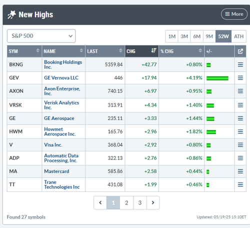Open the S&P 500 index dropdown
Screen dimensions: 250x228
pyautogui.click(x=41, y=36)
